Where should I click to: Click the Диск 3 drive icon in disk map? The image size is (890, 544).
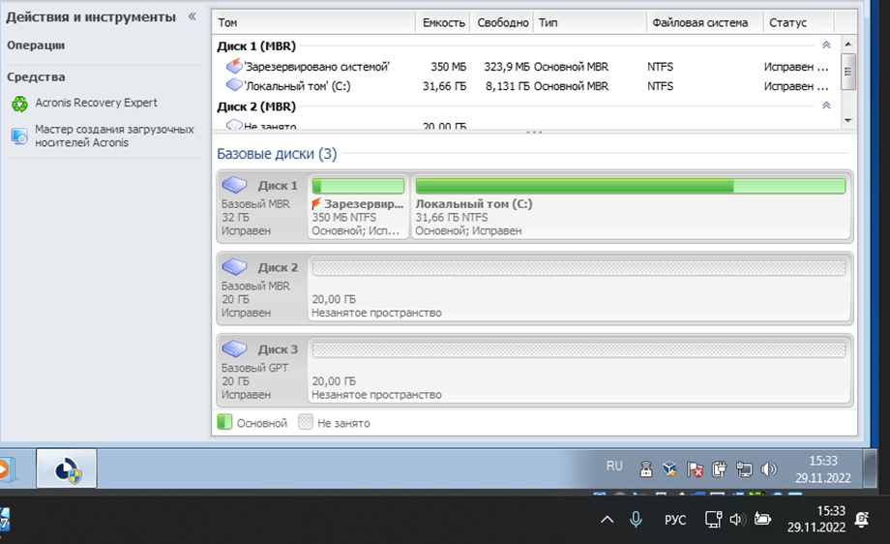[234, 348]
